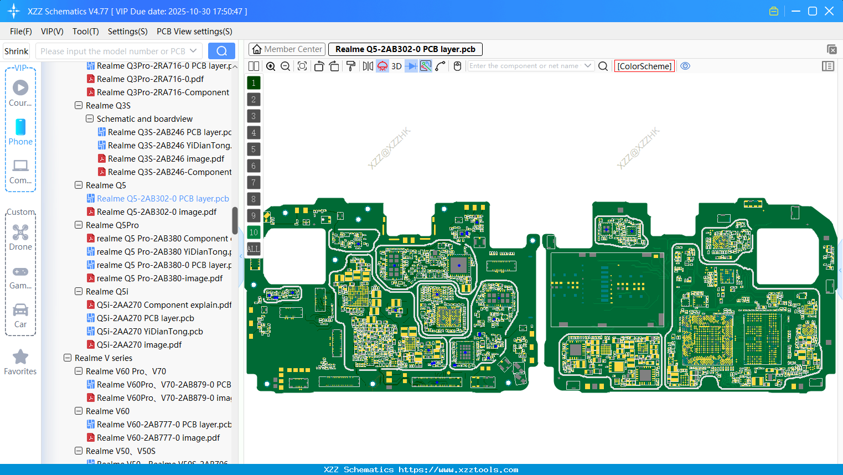Collapse the Realme V60 Pro、V70 node

79,371
